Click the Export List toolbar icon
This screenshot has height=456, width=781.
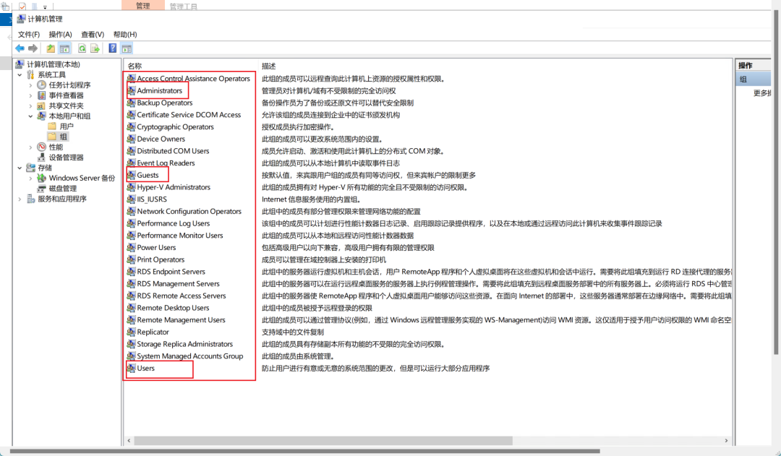coord(95,48)
